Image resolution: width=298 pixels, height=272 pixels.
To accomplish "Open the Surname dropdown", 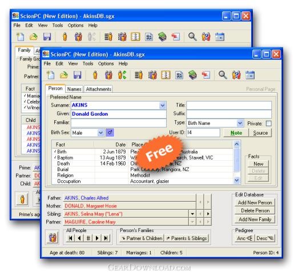I will 163,105.
